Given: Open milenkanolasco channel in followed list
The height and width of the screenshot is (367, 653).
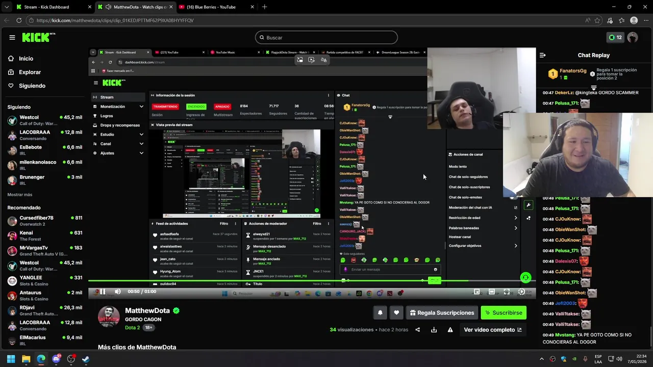Looking at the screenshot, I should pos(45,165).
